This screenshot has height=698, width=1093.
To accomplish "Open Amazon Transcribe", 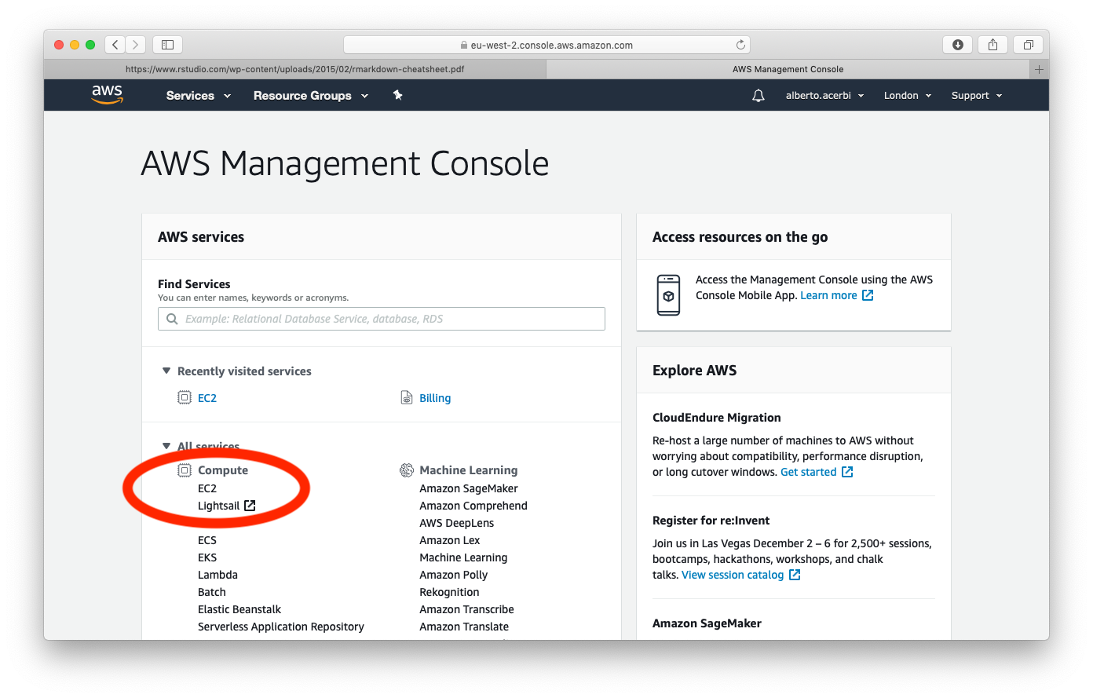I will pyautogui.click(x=466, y=609).
